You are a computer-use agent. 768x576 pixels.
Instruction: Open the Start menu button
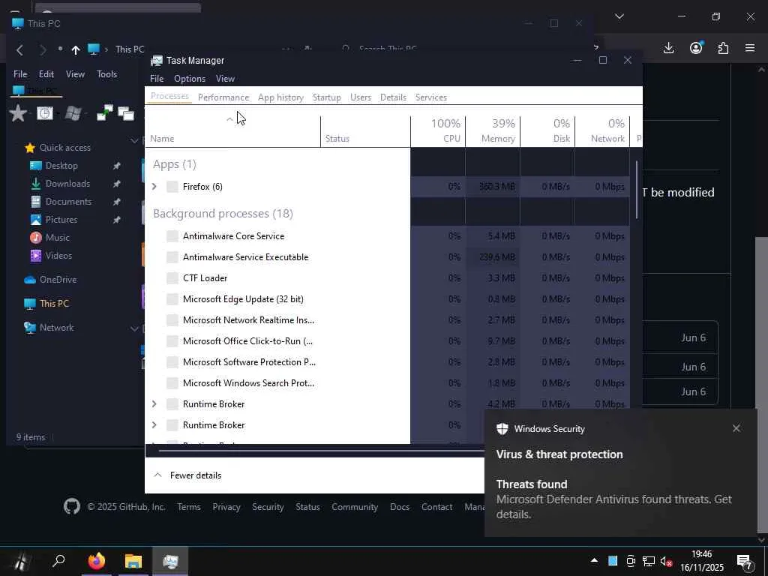(x=19, y=561)
